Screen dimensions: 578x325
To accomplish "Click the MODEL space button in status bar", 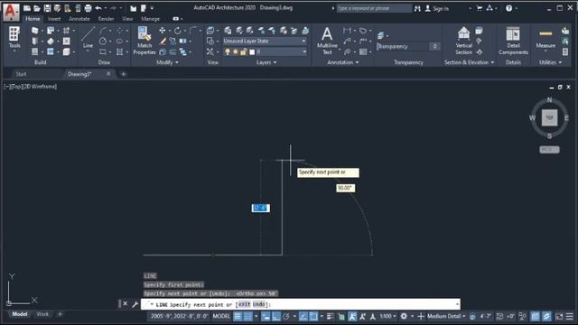I will [x=221, y=316].
